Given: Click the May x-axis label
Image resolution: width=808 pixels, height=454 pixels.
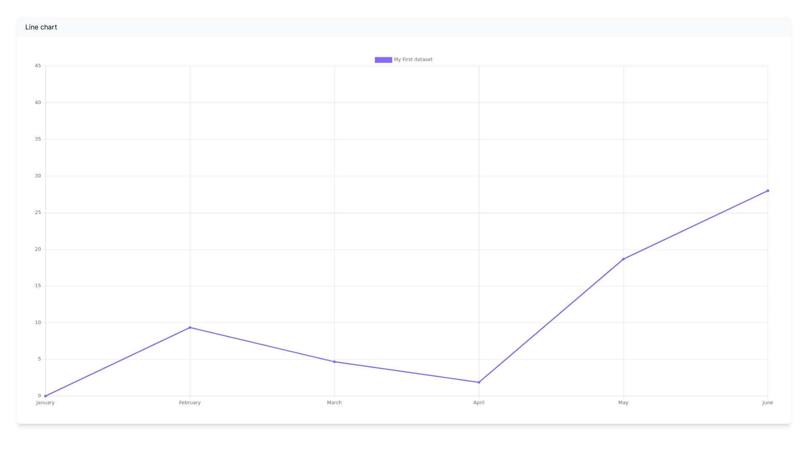Looking at the screenshot, I should (x=623, y=403).
